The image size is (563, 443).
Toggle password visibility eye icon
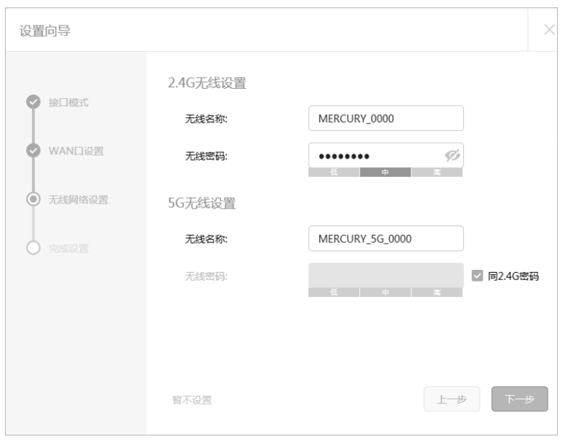(452, 156)
